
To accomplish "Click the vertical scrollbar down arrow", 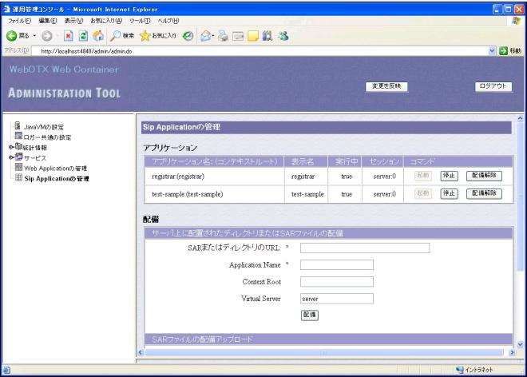I will pyautogui.click(x=520, y=344).
